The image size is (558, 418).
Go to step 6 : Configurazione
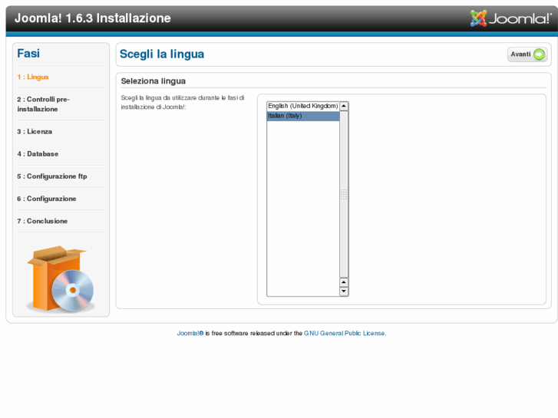[x=47, y=199]
